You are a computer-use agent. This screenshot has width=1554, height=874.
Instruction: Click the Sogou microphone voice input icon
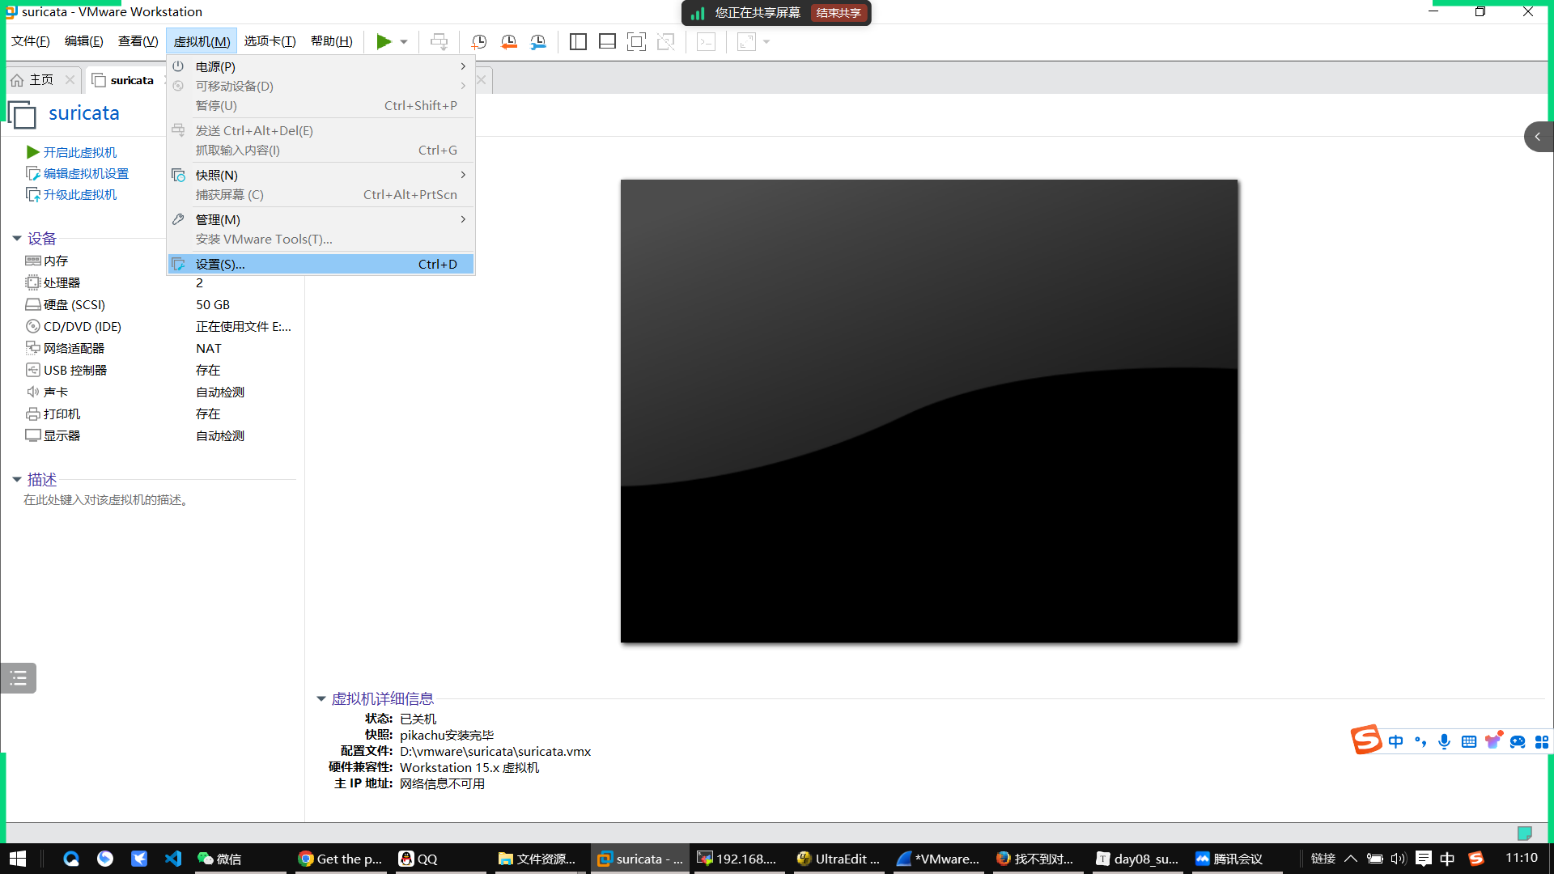click(x=1445, y=741)
